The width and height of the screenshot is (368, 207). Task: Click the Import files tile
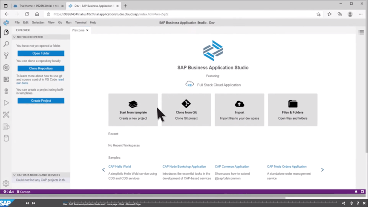pyautogui.click(x=239, y=110)
